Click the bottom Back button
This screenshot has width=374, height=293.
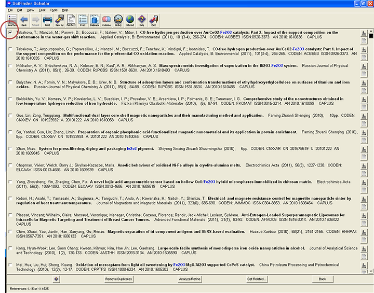(x=322, y=279)
